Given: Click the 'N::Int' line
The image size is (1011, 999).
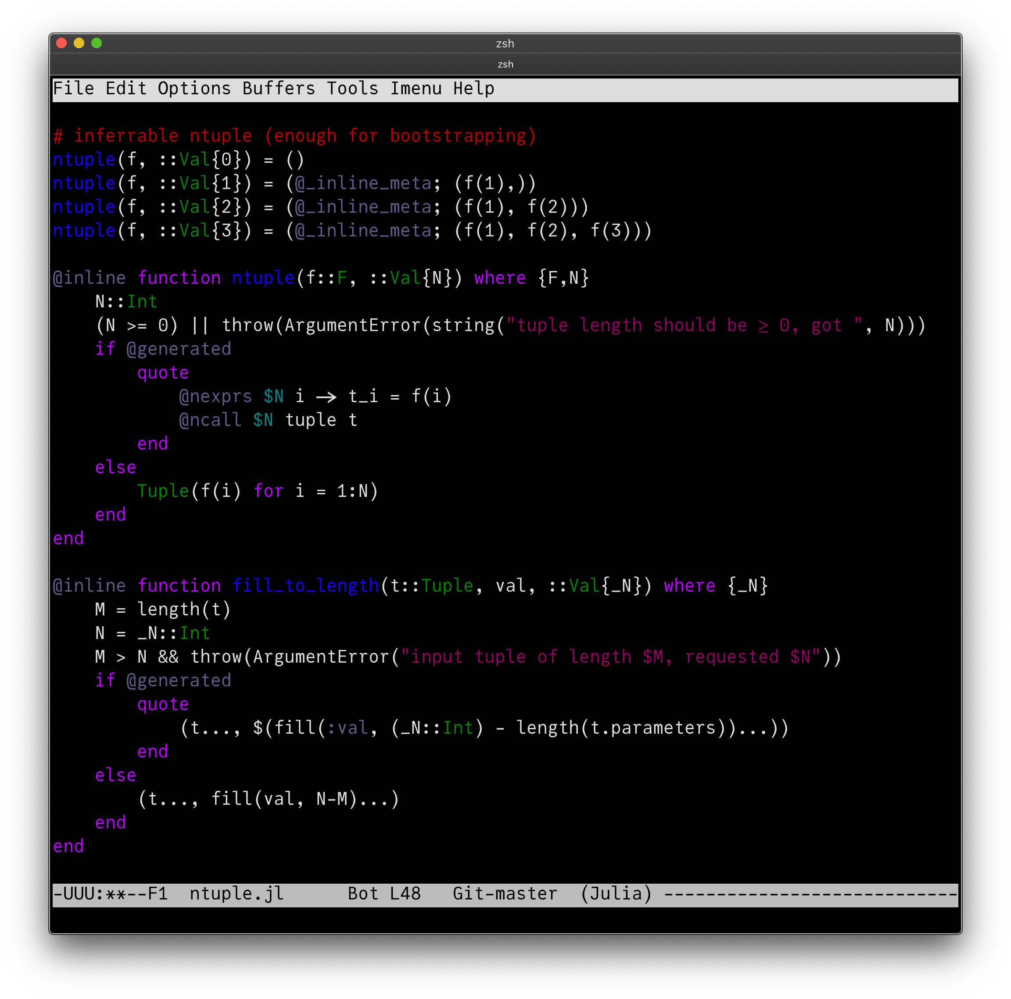Looking at the screenshot, I should (x=126, y=301).
